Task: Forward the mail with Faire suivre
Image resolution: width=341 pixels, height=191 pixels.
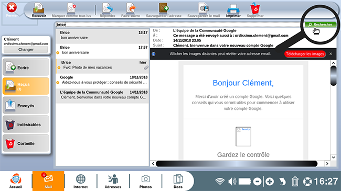Action: click(x=131, y=10)
